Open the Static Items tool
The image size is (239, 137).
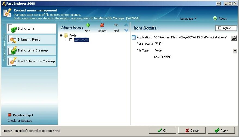click(31, 29)
